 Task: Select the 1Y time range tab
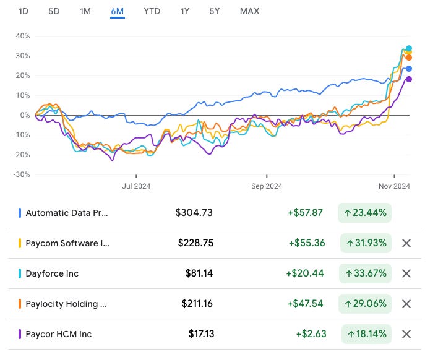185,12
